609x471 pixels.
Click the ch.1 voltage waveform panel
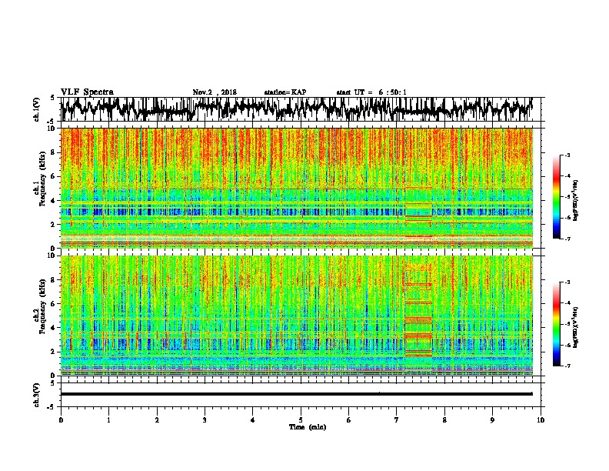click(300, 109)
